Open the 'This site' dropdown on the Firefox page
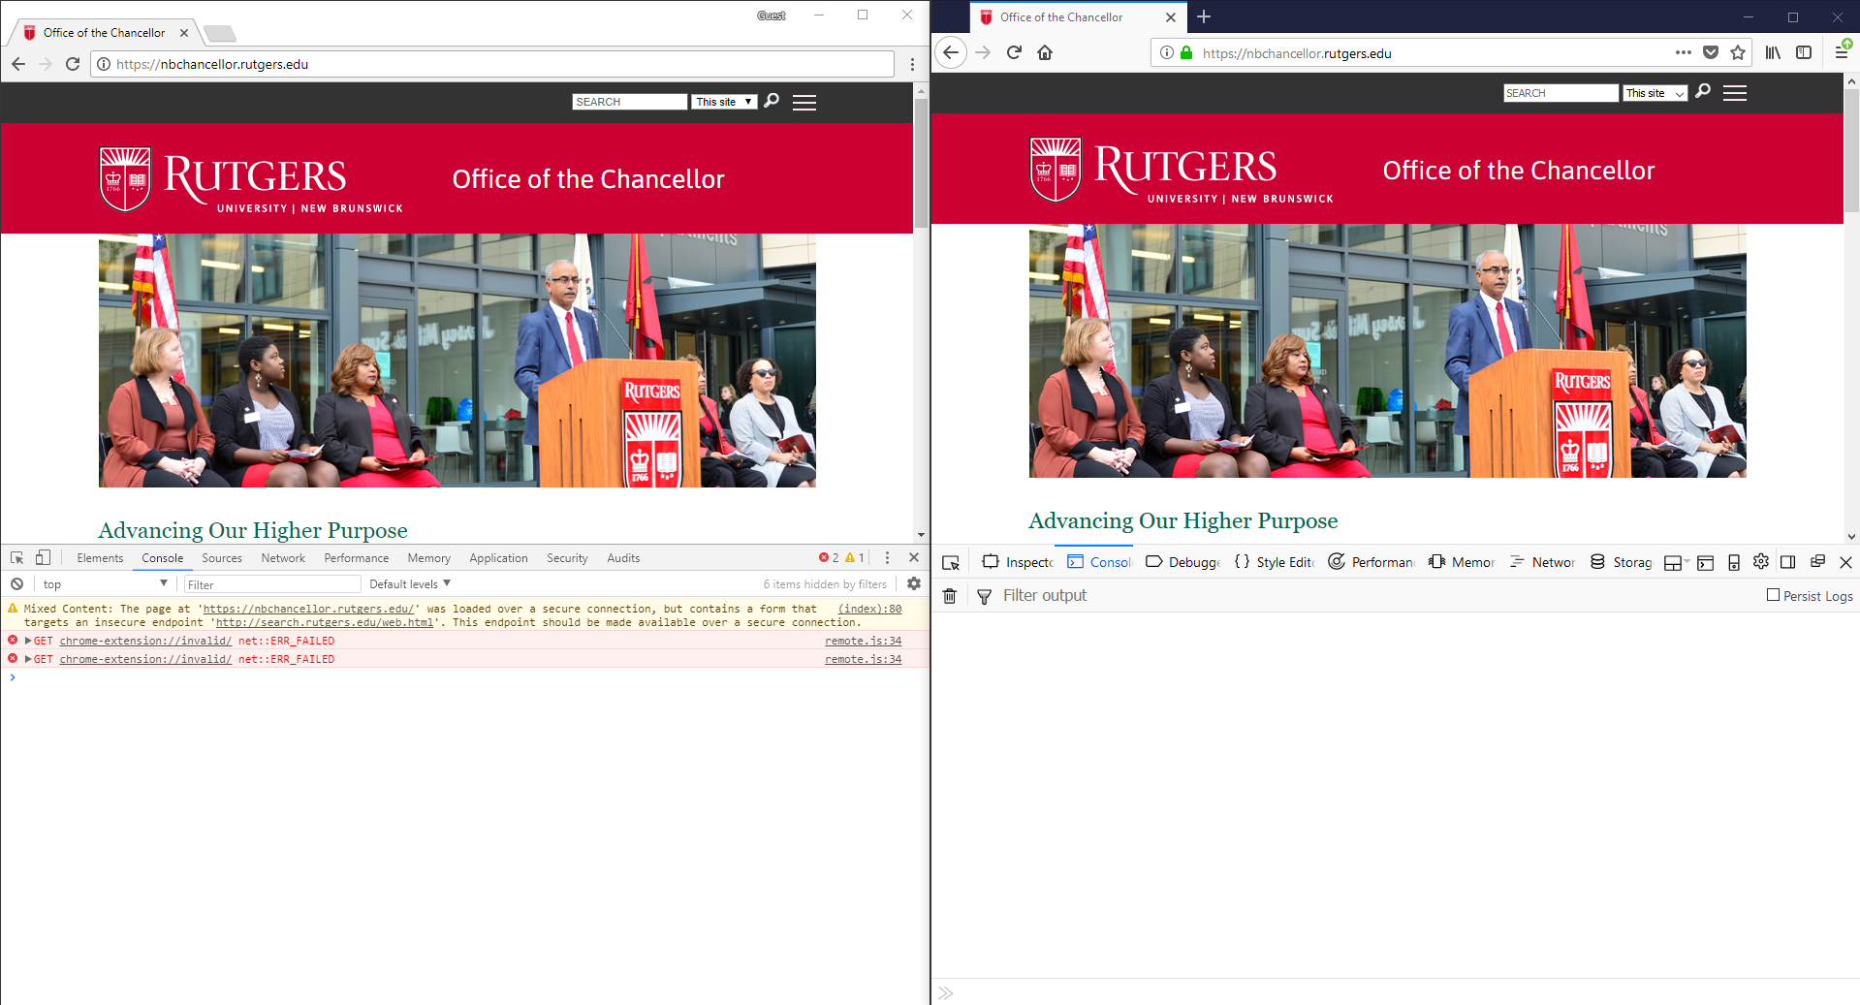The height and width of the screenshot is (1005, 1860). pos(1655,93)
